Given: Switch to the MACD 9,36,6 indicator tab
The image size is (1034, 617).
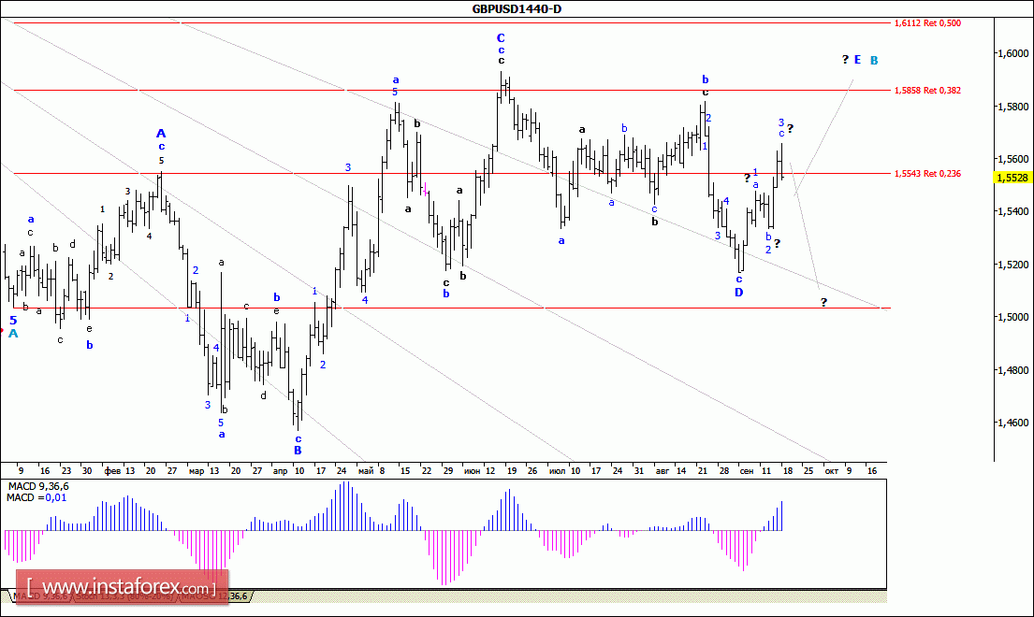Looking at the screenshot, I should 41,596.
